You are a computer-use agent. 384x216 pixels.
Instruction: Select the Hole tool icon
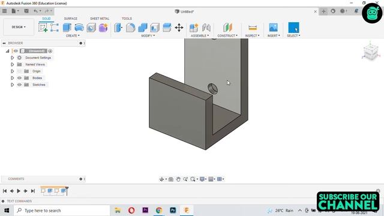(91, 28)
